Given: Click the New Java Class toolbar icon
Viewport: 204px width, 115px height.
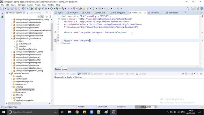Looking at the screenshot, I should coord(40,9).
